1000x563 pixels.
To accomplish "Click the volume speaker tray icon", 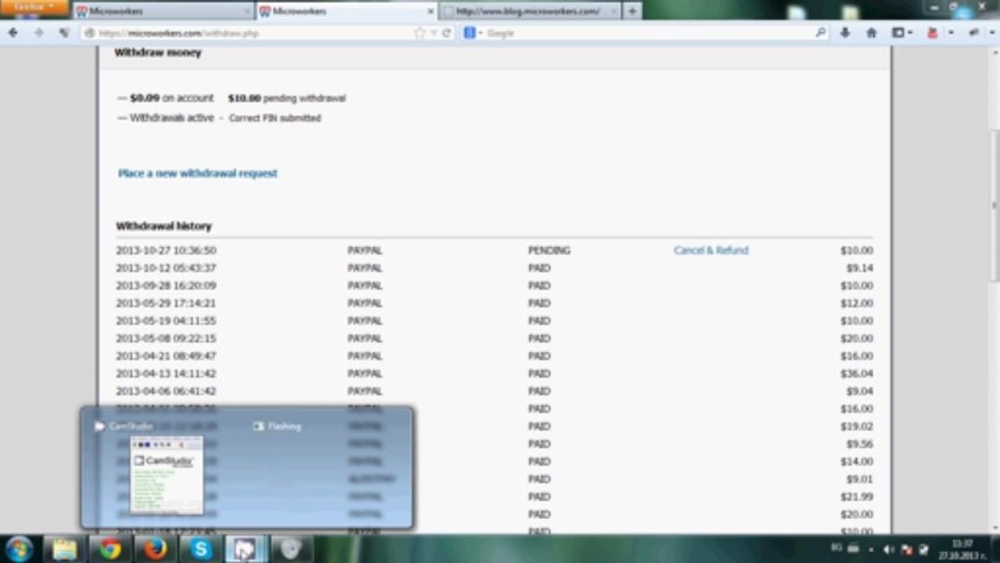I will click(891, 550).
